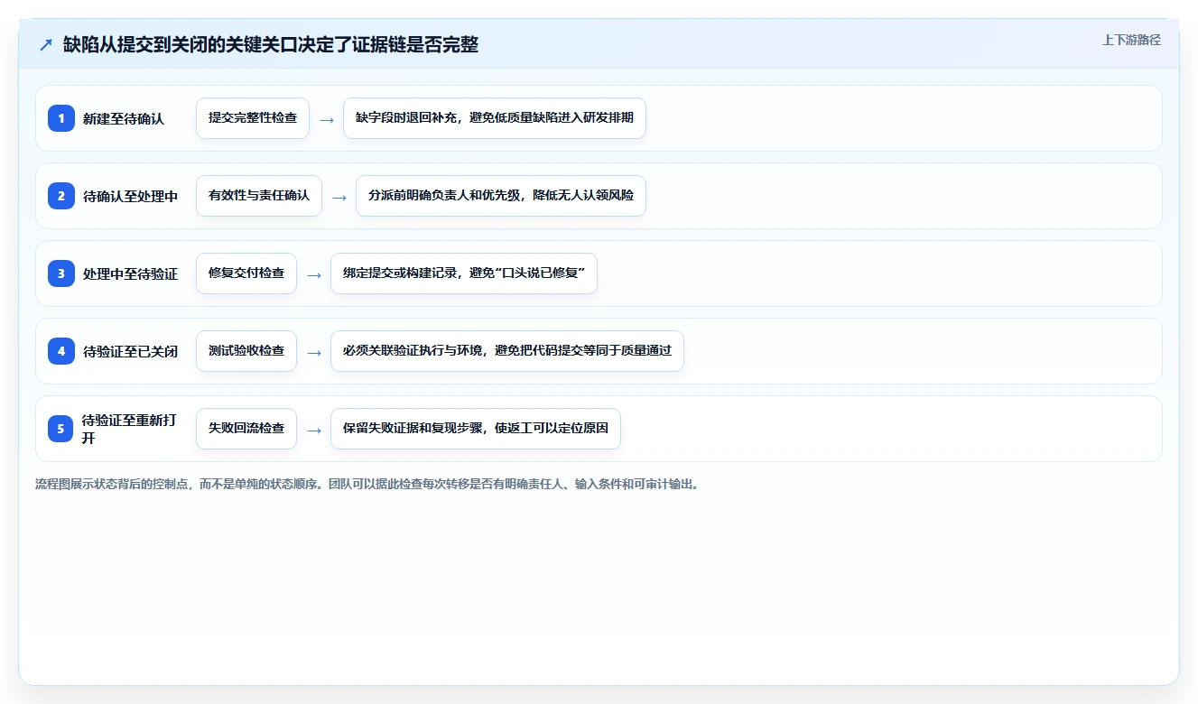
Task: Open the 提交完整性检查 chip
Action: click(253, 118)
